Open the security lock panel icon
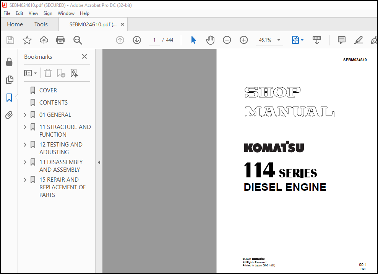The width and height of the screenshot is (378, 274). pyautogui.click(x=9, y=62)
